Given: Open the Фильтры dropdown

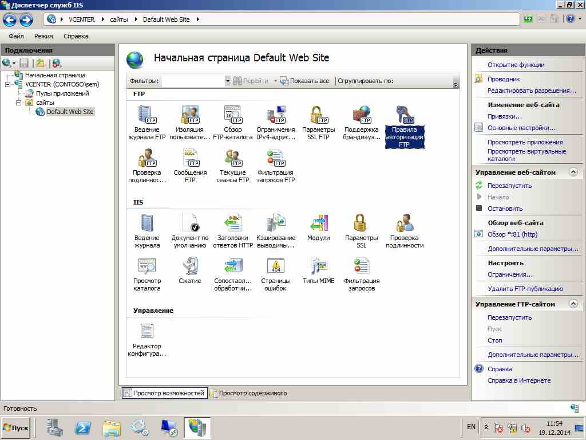Looking at the screenshot, I should (227, 81).
